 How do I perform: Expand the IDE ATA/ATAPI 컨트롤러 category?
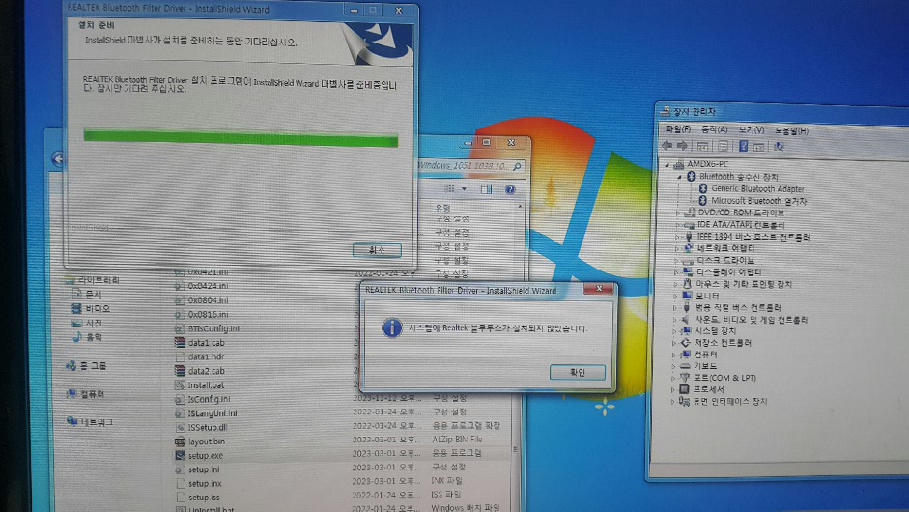[x=677, y=224]
